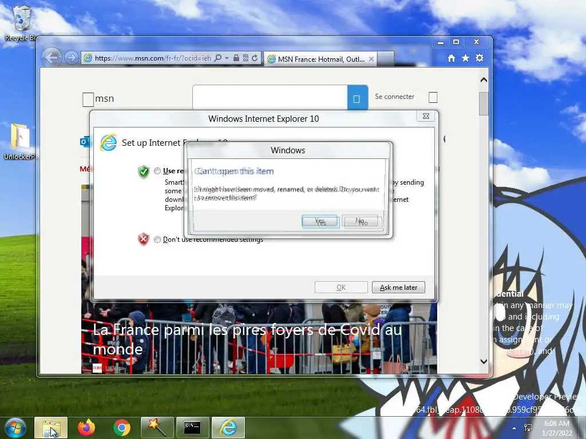Close the Windows Internet Explorer 10 dialog
This screenshot has width=586, height=439.
[426, 116]
